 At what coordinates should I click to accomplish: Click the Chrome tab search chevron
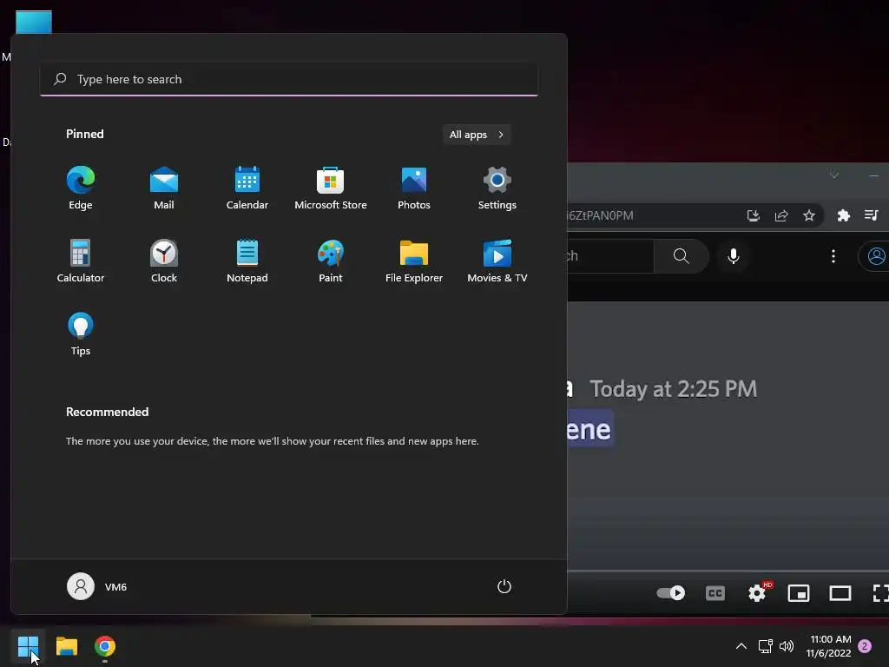coord(834,175)
